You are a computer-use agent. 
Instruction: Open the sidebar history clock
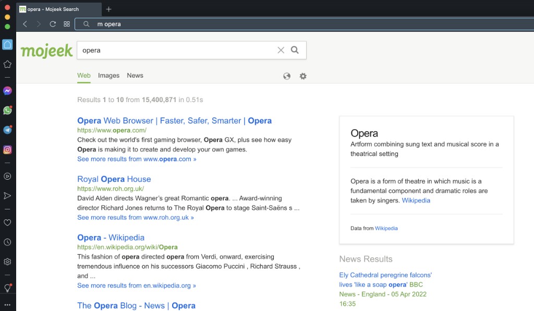(x=7, y=242)
